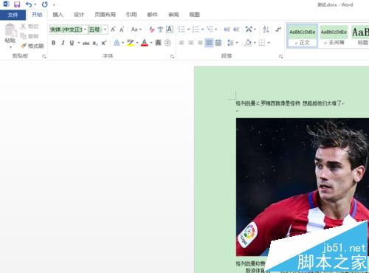Switch to the 插入 Insert tab
369x273 pixels.
tap(58, 15)
